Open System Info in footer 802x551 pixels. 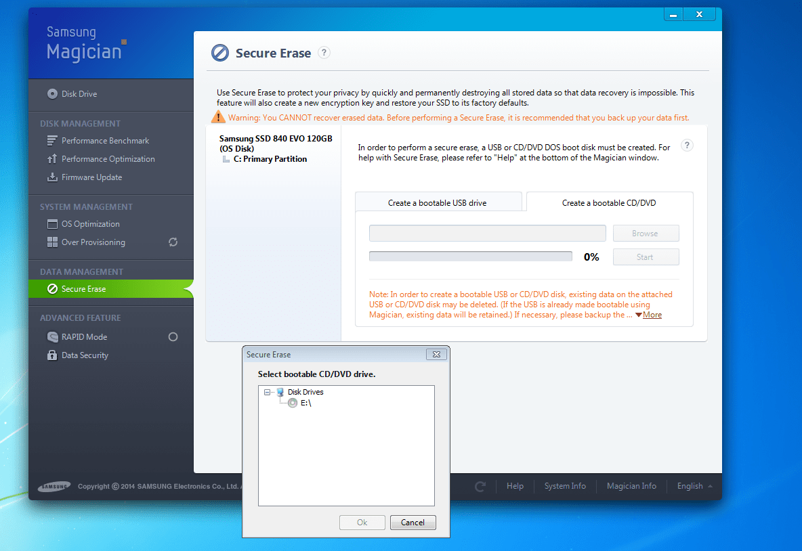point(565,486)
